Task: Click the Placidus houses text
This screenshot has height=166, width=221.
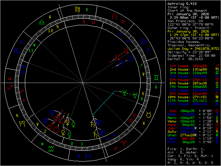Action: (182, 42)
